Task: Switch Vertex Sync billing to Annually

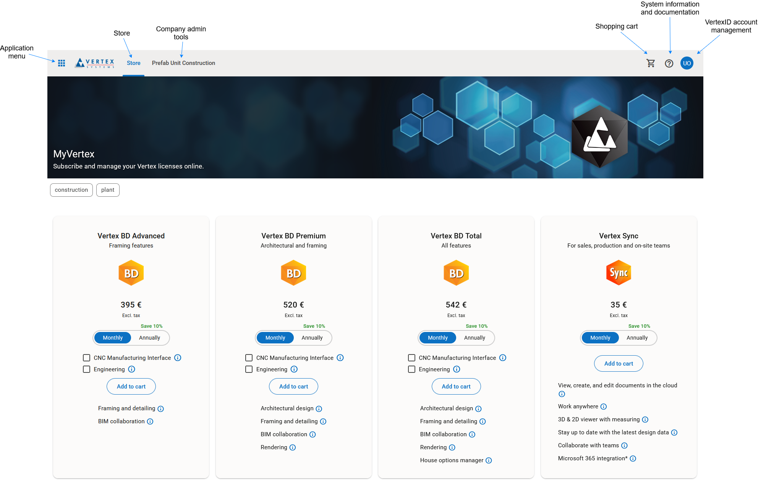Action: (637, 338)
